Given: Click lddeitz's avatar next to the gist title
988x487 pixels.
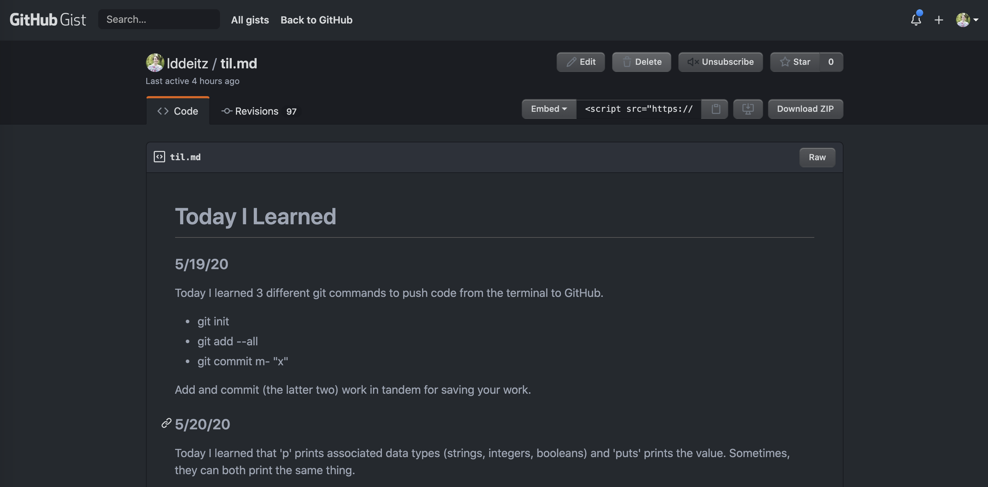Looking at the screenshot, I should pos(155,63).
